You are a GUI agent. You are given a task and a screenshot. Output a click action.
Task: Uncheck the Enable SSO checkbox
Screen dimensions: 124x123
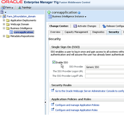[x=54, y=62]
